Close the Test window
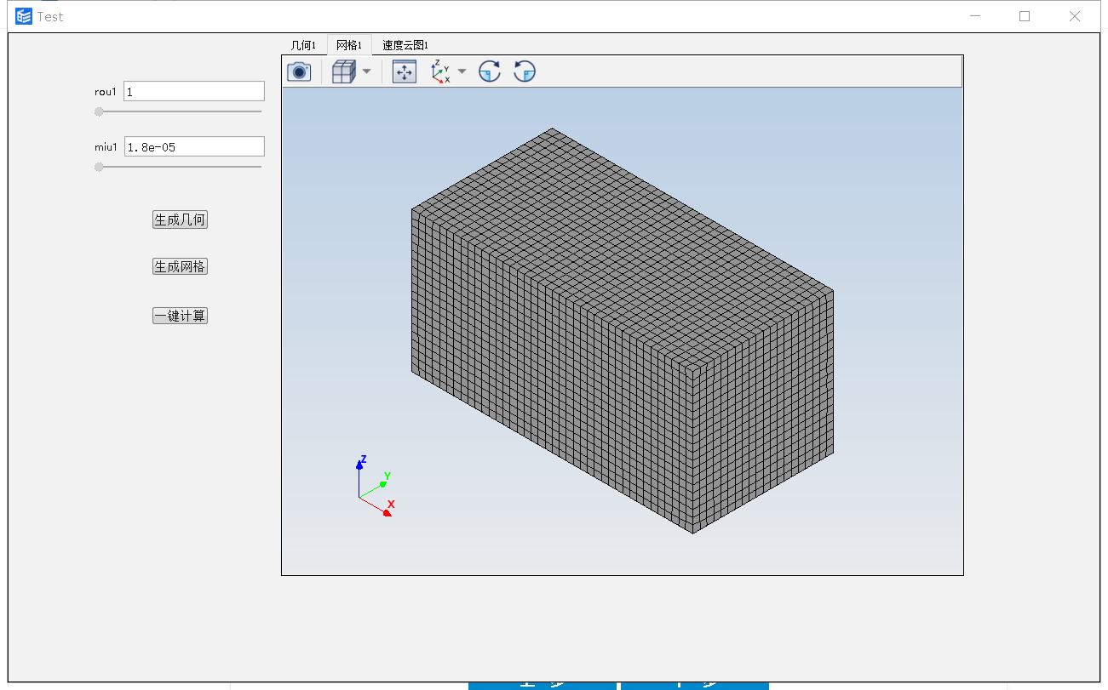 pos(1075,16)
